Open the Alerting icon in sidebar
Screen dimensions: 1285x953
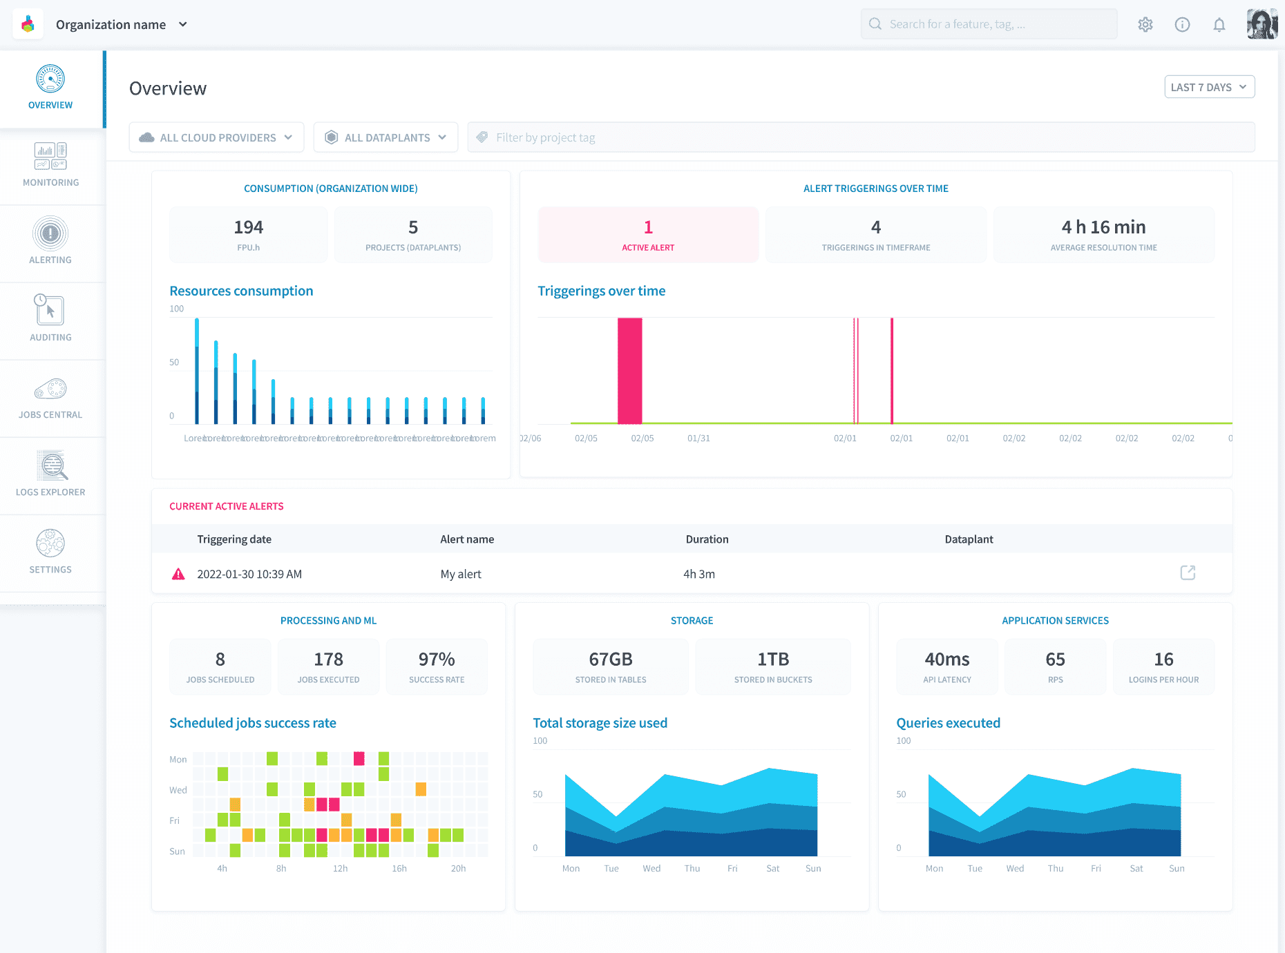coord(50,233)
